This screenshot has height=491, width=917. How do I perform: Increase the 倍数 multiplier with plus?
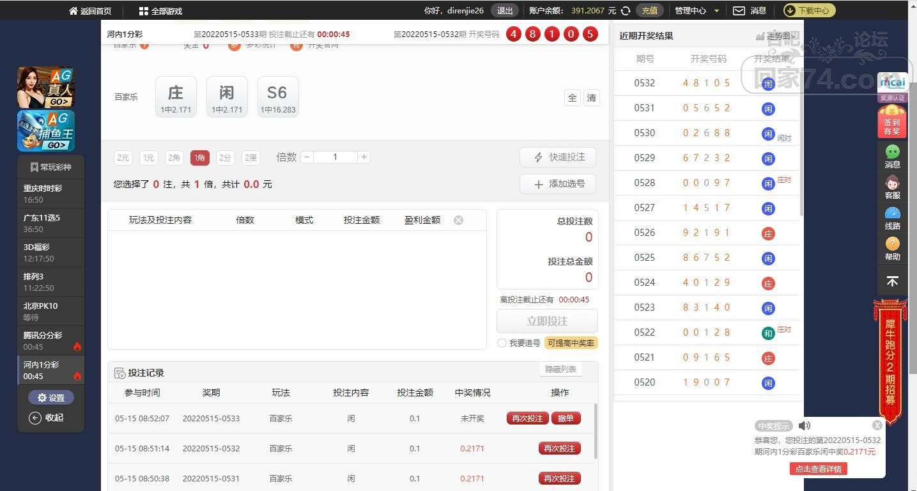click(x=364, y=157)
